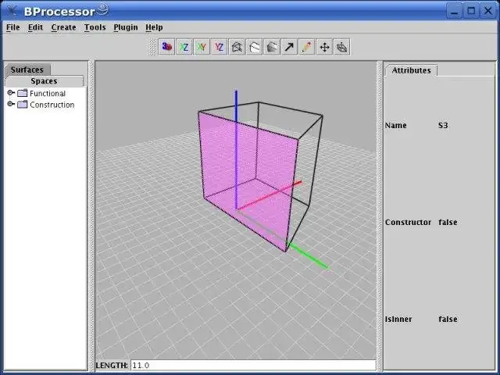Viewport: 500px width, 375px height.
Task: Select the XZ plane view
Action: tap(184, 47)
